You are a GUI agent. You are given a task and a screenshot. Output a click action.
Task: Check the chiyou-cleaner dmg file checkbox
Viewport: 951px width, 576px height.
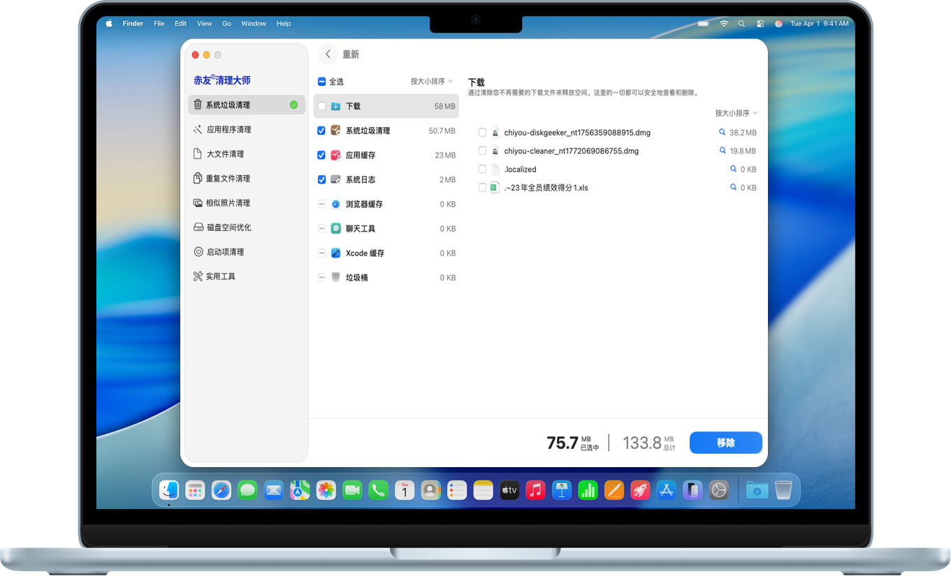[x=482, y=151]
